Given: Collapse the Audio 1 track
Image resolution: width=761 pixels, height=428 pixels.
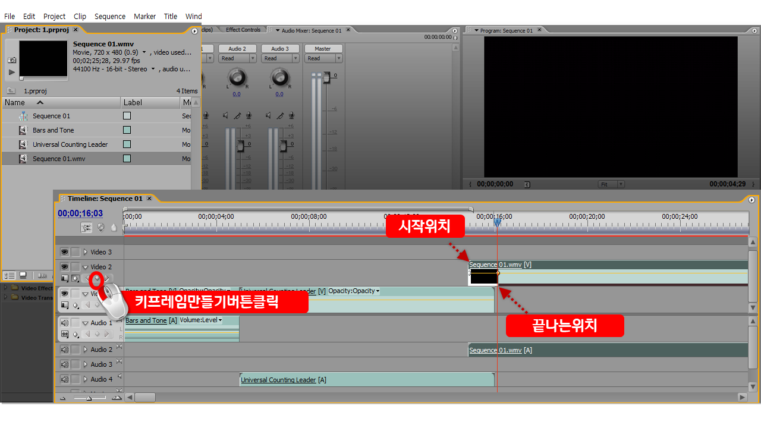Looking at the screenshot, I should pyautogui.click(x=85, y=323).
